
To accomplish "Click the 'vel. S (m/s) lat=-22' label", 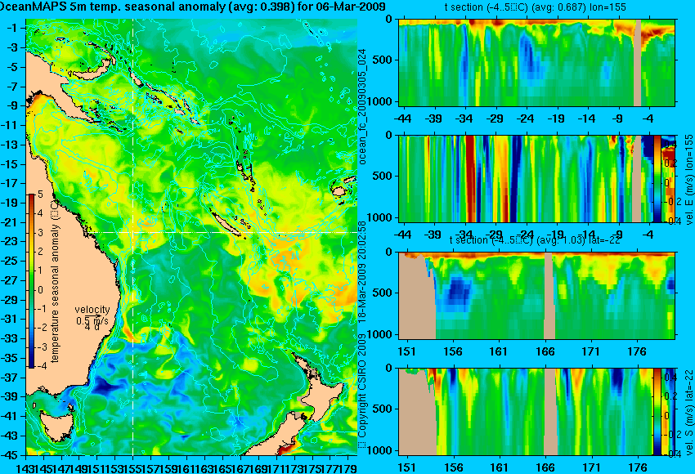I will coord(689,412).
